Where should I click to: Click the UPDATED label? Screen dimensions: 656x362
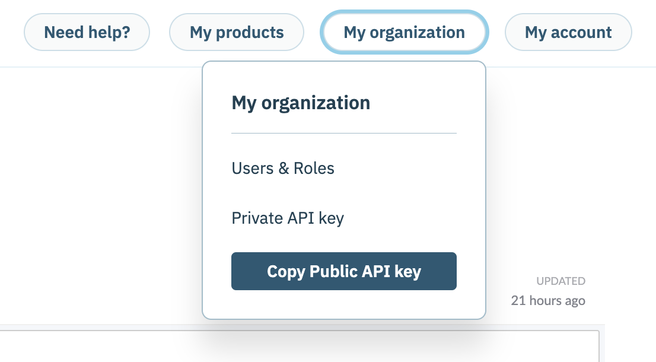coord(560,281)
